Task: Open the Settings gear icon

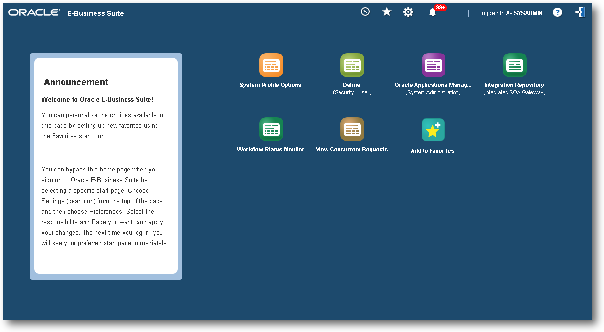Action: (408, 12)
